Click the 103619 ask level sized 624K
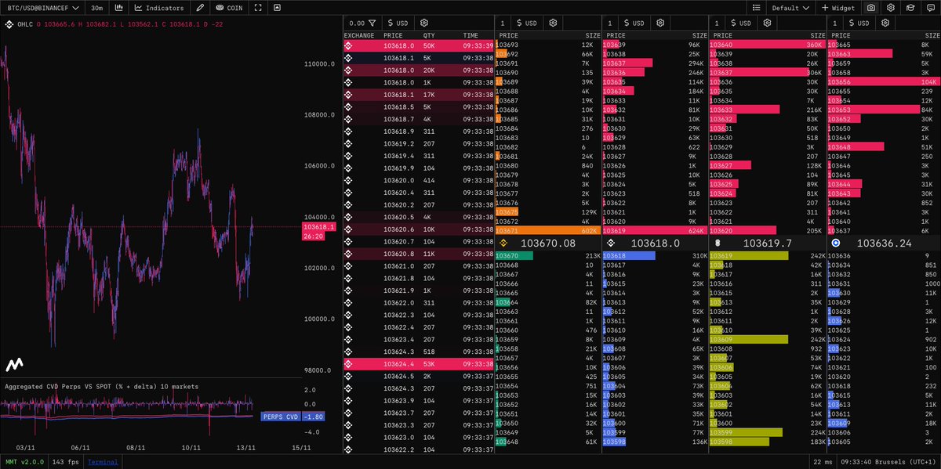This screenshot has width=941, height=469. (x=654, y=231)
